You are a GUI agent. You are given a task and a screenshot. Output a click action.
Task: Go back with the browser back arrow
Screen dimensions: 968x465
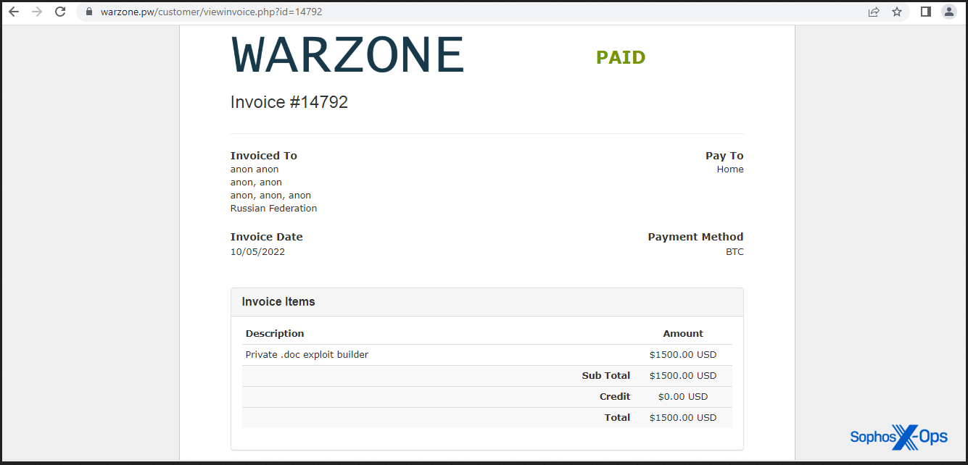[x=14, y=12]
